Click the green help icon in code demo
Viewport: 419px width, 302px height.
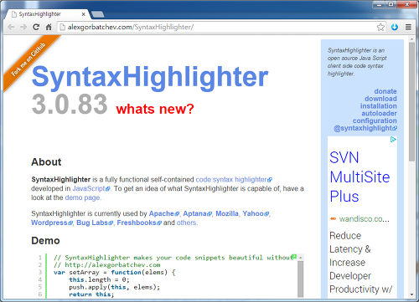pyautogui.click(x=294, y=256)
